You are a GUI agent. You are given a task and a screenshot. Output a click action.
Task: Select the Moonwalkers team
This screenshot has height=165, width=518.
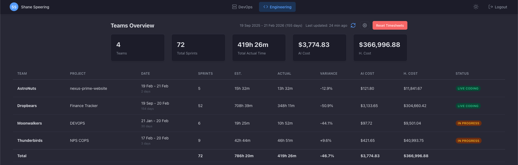pyautogui.click(x=30, y=123)
